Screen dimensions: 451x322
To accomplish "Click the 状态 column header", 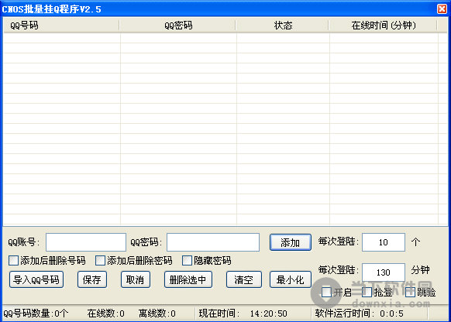I will pos(282,26).
